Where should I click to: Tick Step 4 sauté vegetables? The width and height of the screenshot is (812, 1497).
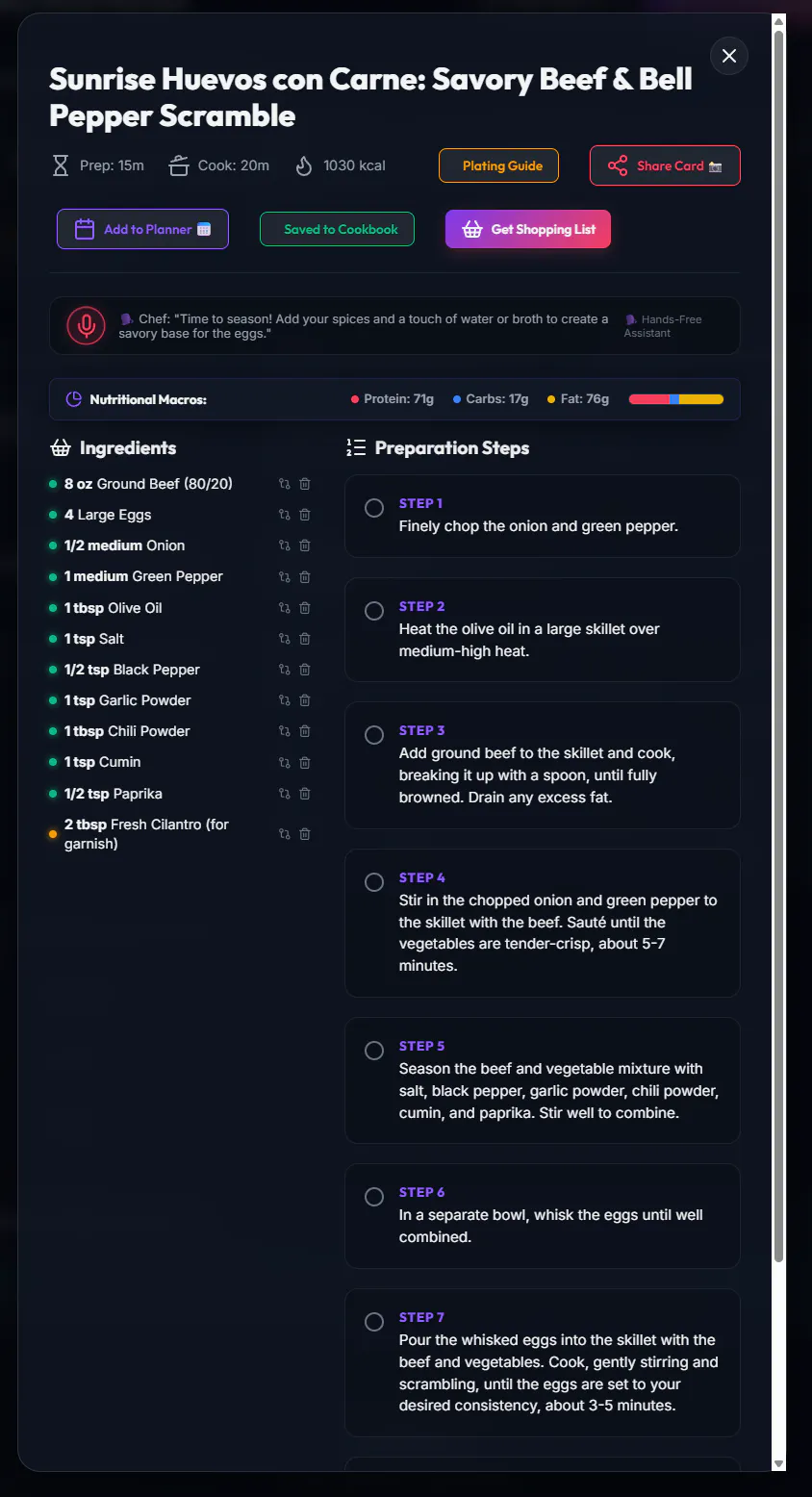[374, 882]
